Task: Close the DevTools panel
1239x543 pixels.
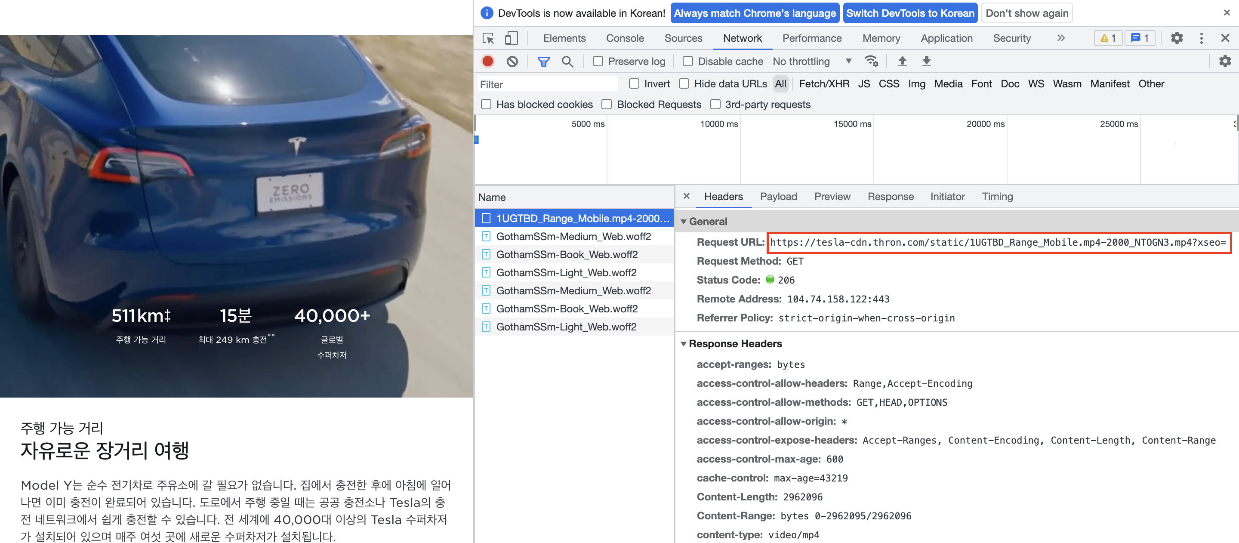Action: [1224, 38]
